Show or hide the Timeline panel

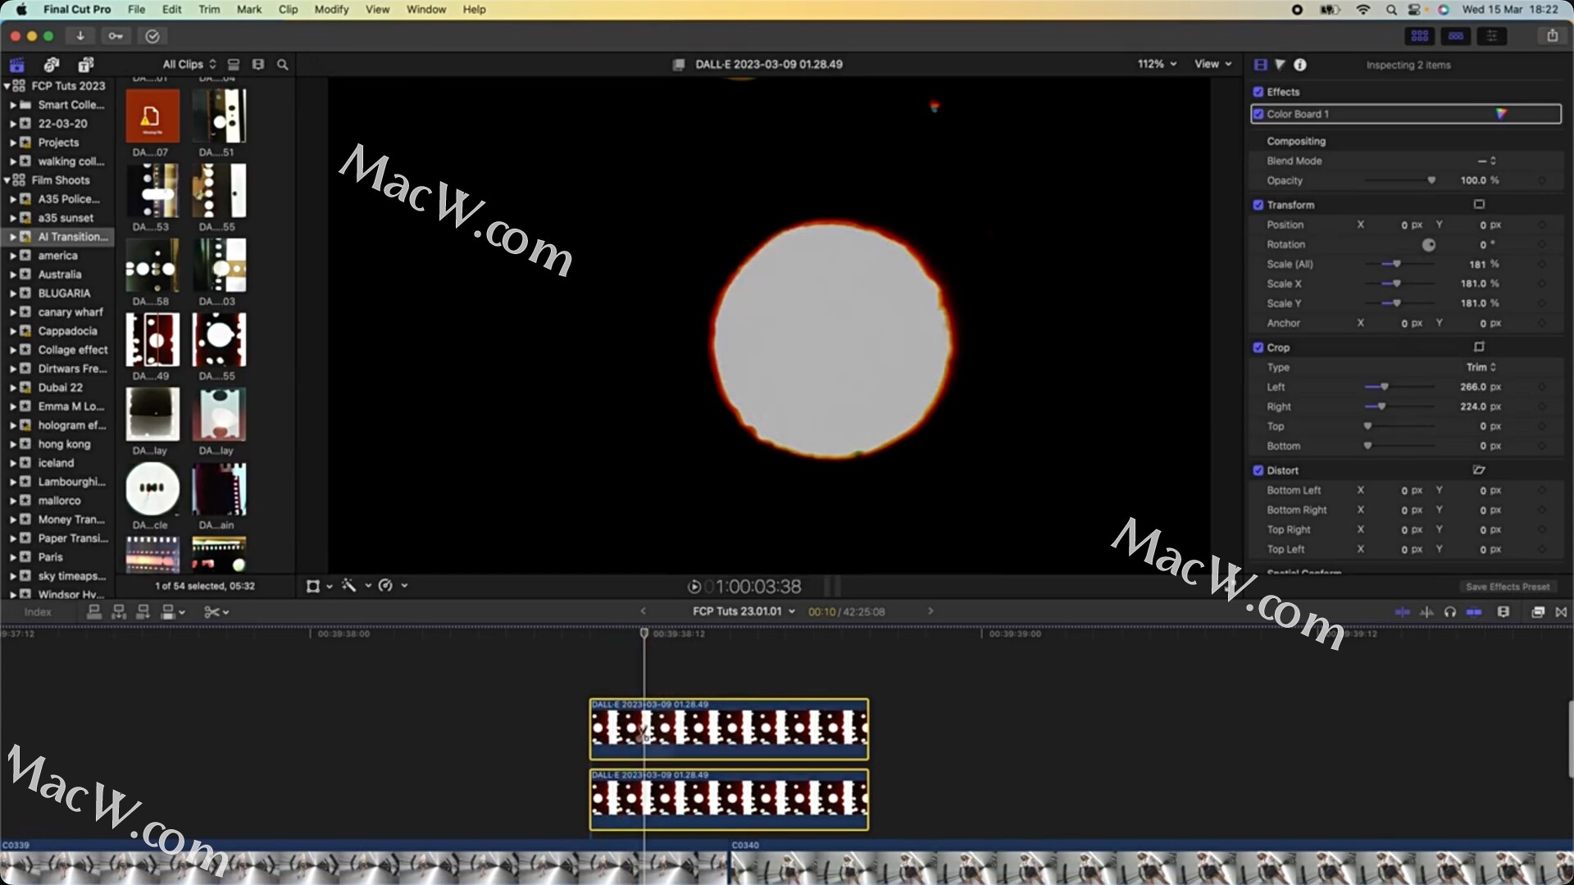coord(1456,36)
